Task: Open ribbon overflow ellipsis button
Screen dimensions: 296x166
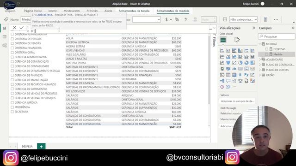Action: (276, 19)
